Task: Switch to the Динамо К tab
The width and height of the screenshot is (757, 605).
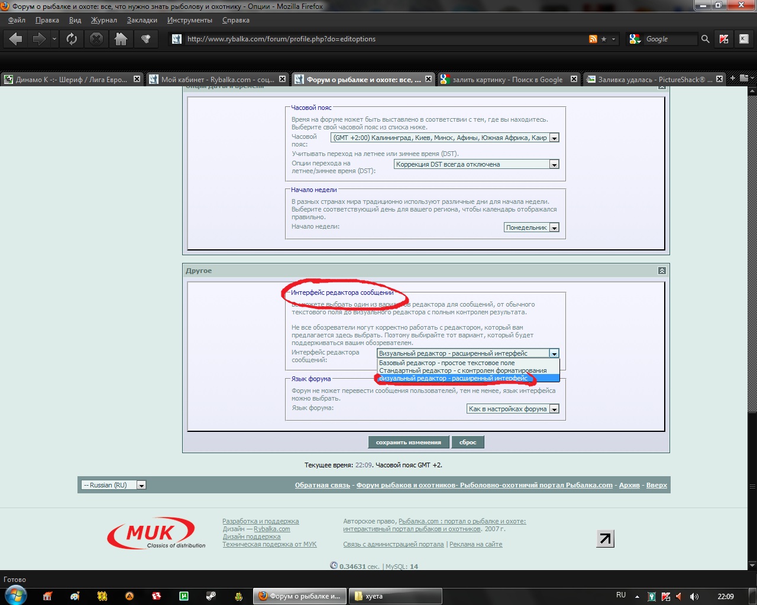Action: 72,79
